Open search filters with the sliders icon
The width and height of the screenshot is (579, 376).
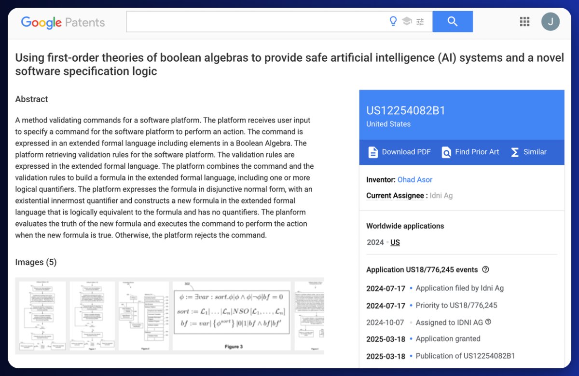(420, 21)
